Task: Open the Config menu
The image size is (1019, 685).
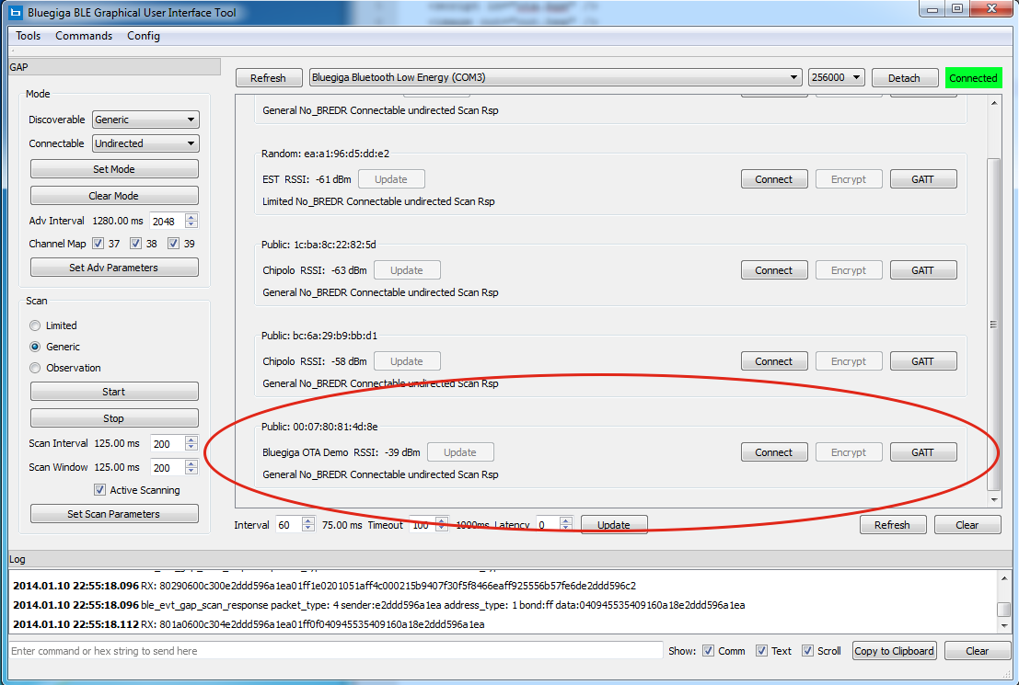Action: click(x=144, y=36)
